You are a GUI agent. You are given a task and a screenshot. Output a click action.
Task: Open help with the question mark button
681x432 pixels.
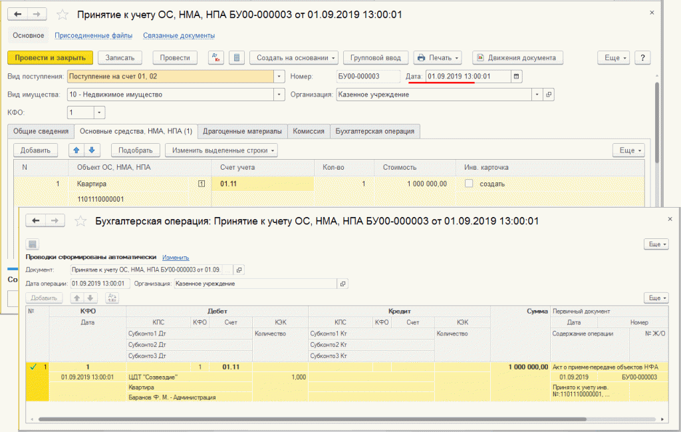tap(642, 58)
